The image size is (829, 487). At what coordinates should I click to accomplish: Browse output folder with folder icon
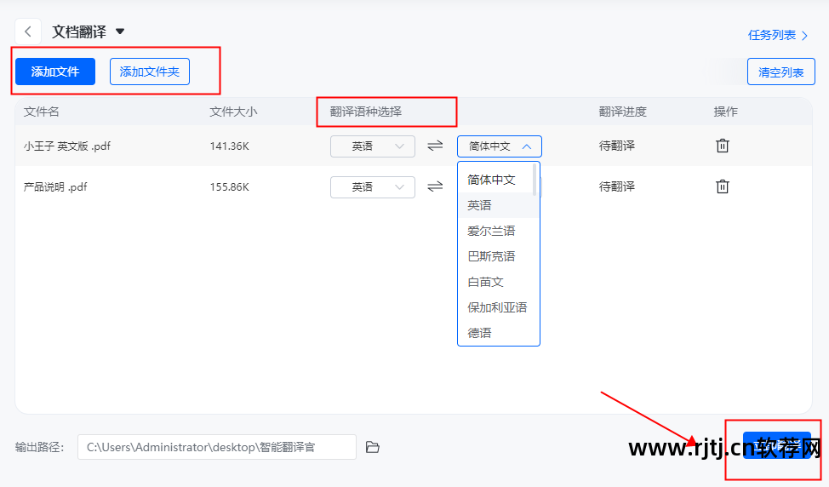point(373,447)
